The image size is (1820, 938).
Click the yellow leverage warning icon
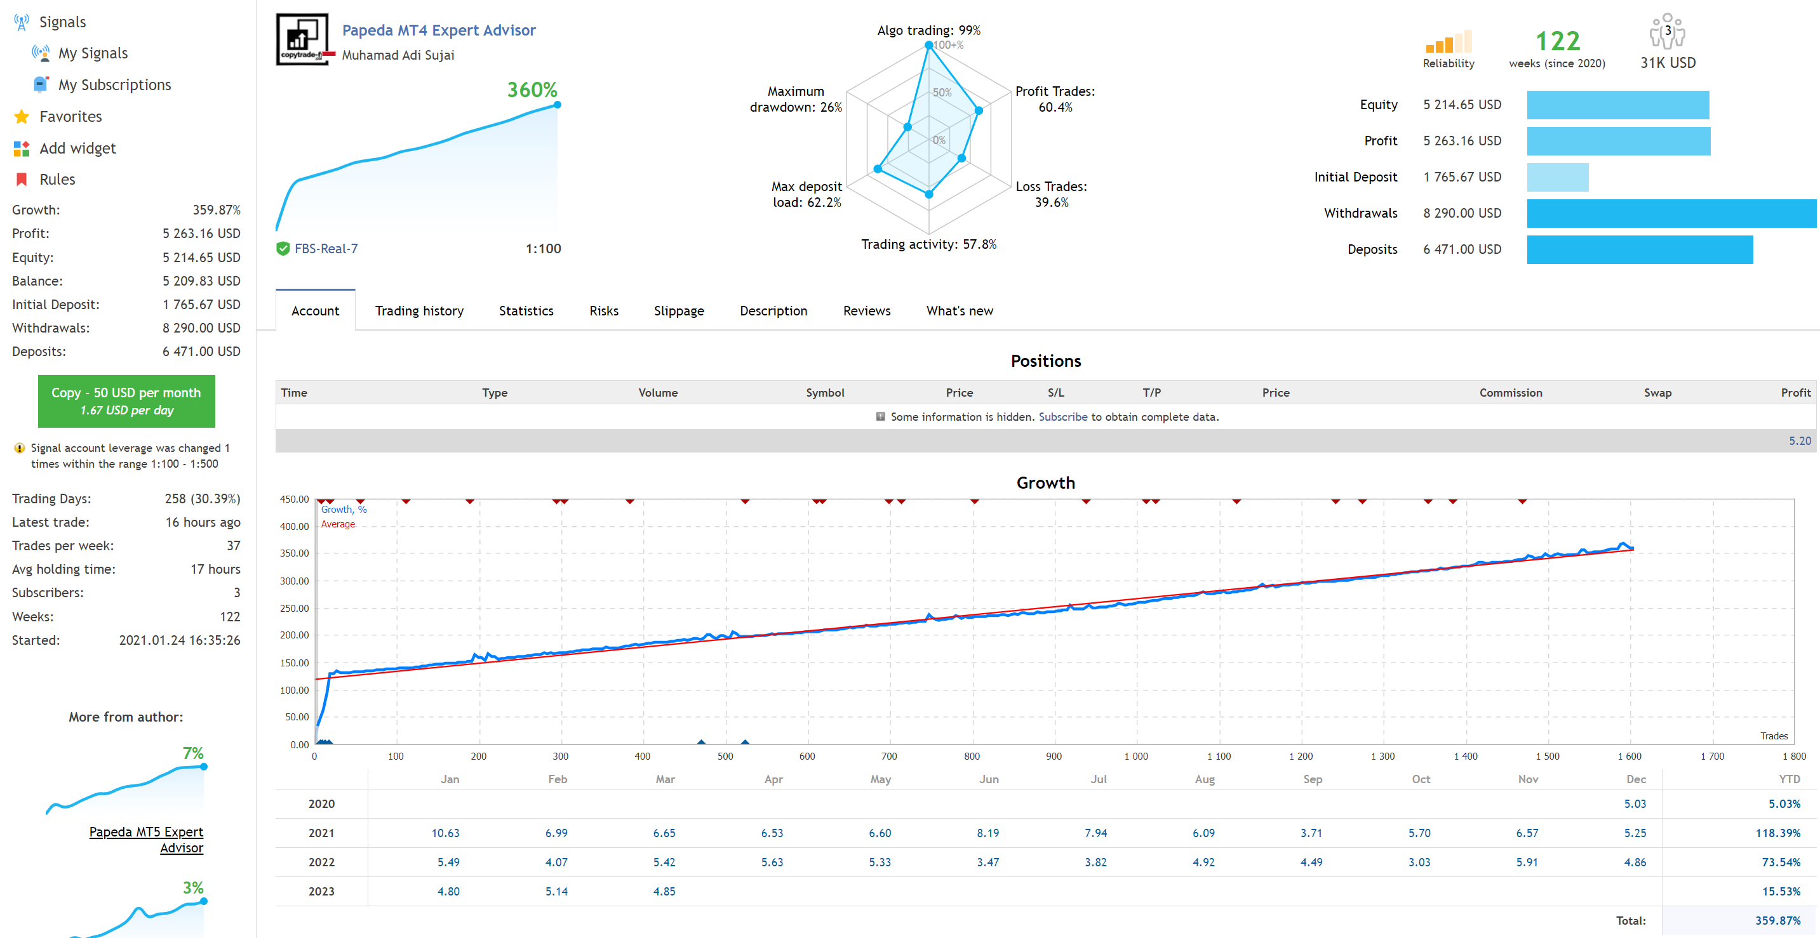coord(19,448)
